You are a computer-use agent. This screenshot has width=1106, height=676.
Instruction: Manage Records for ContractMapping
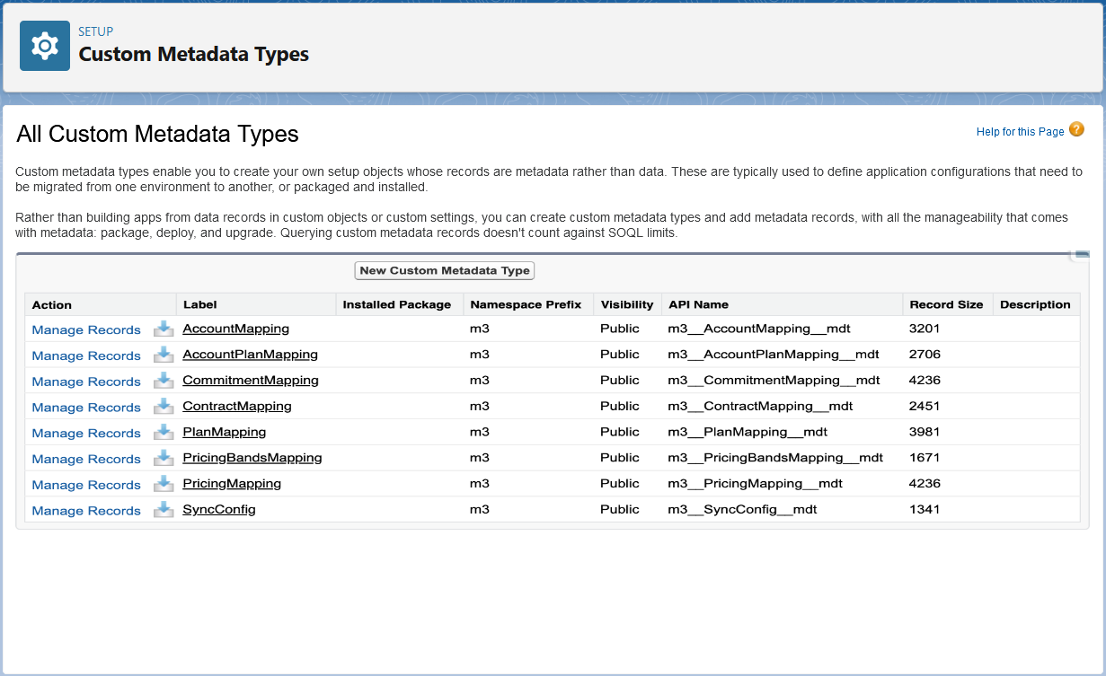click(x=86, y=408)
